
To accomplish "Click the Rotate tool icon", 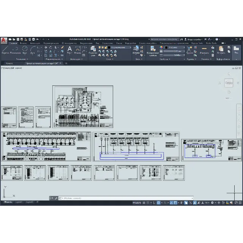I will (x=50, y=47).
